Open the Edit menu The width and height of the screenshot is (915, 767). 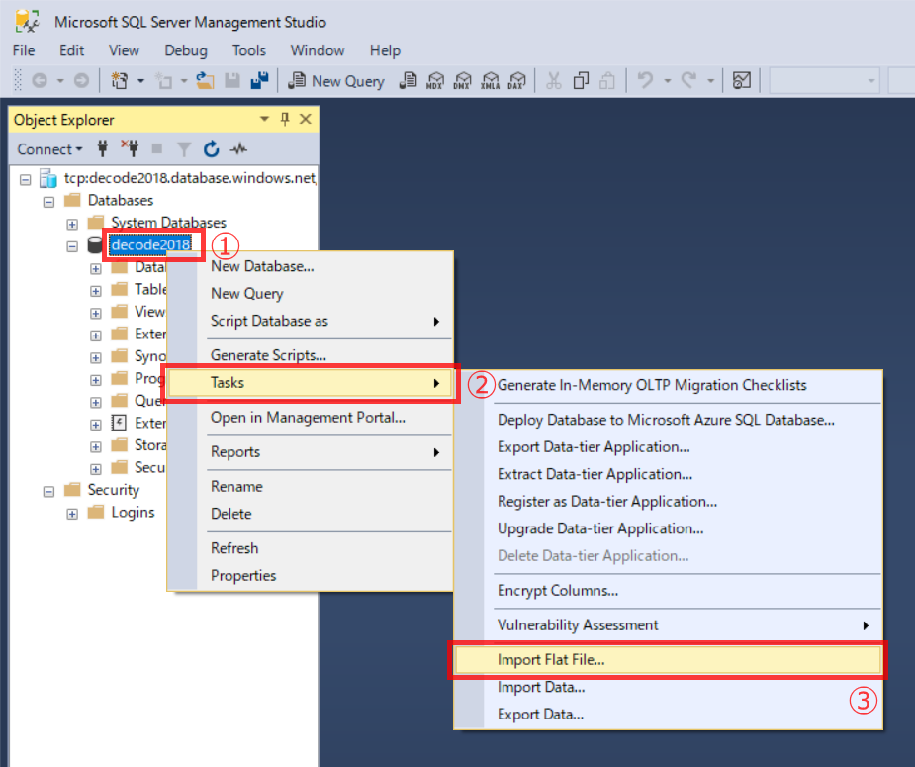72,50
